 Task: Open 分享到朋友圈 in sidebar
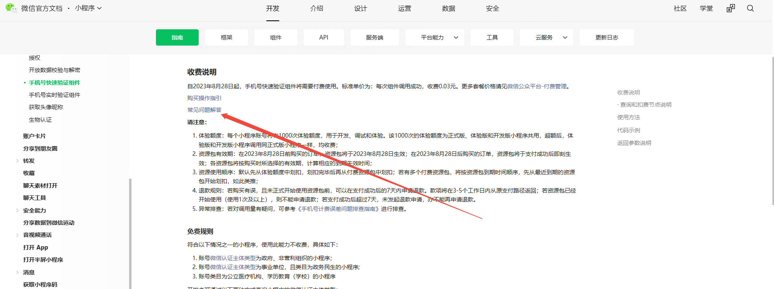(40, 149)
